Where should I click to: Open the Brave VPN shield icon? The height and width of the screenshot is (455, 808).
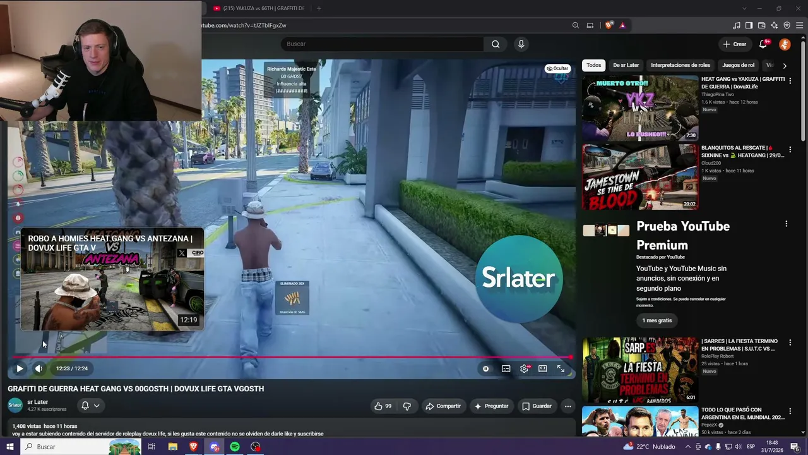click(787, 25)
